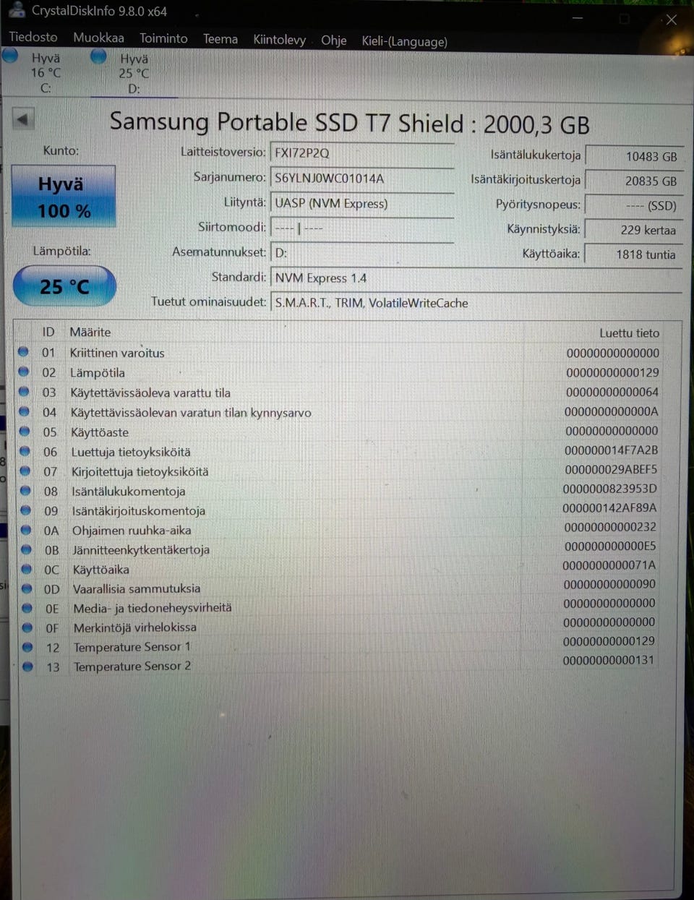Click status icon for Media- ja tiedoneheysvirheitä row
This screenshot has height=900, width=694.
point(27,608)
